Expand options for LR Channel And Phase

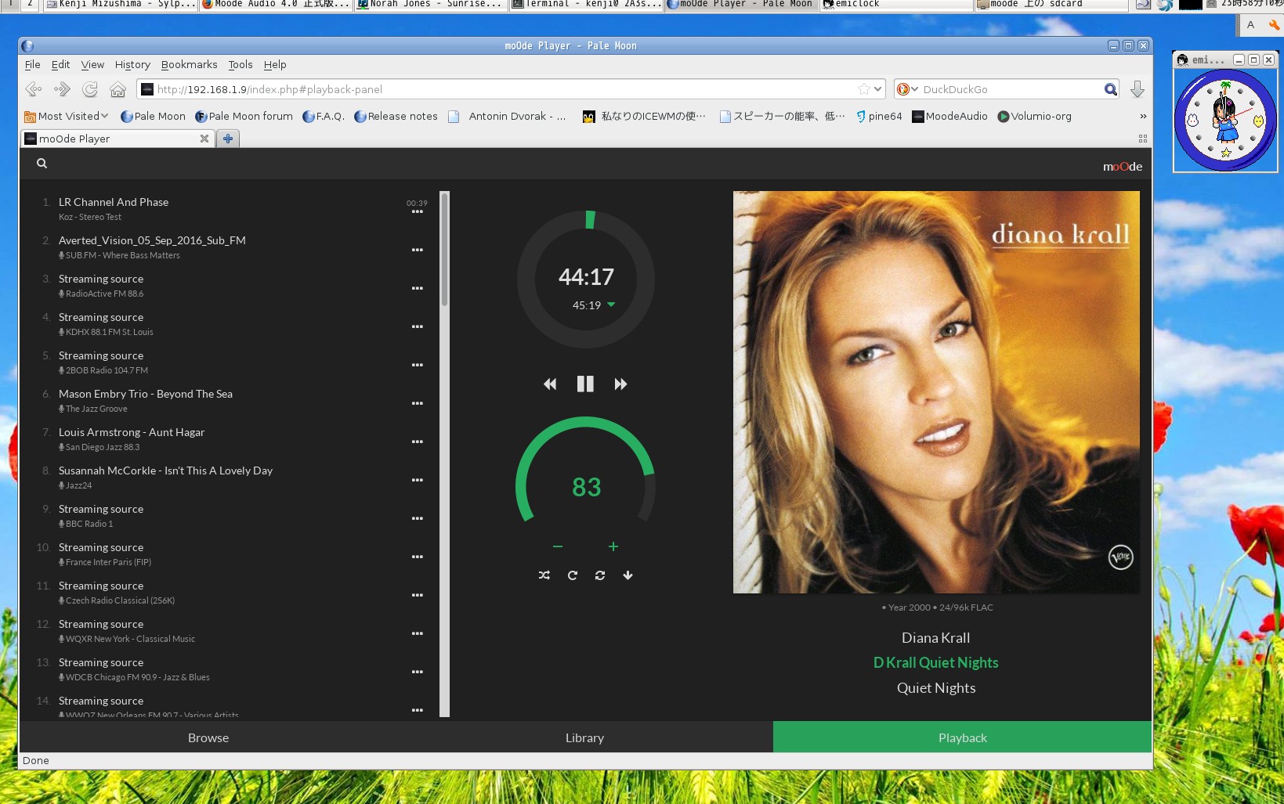(418, 212)
